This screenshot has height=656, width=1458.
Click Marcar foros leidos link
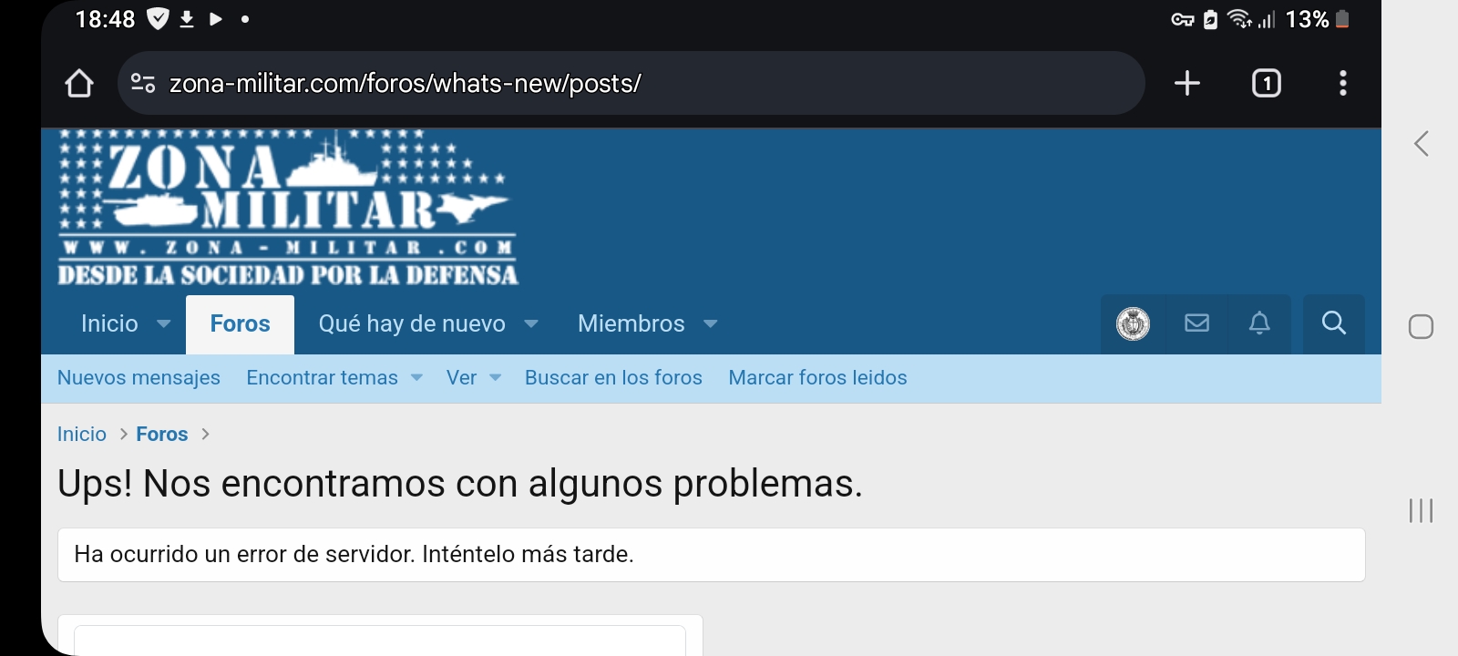tap(817, 377)
